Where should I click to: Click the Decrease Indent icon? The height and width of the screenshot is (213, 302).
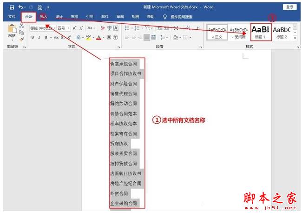pyautogui.click(x=160, y=28)
